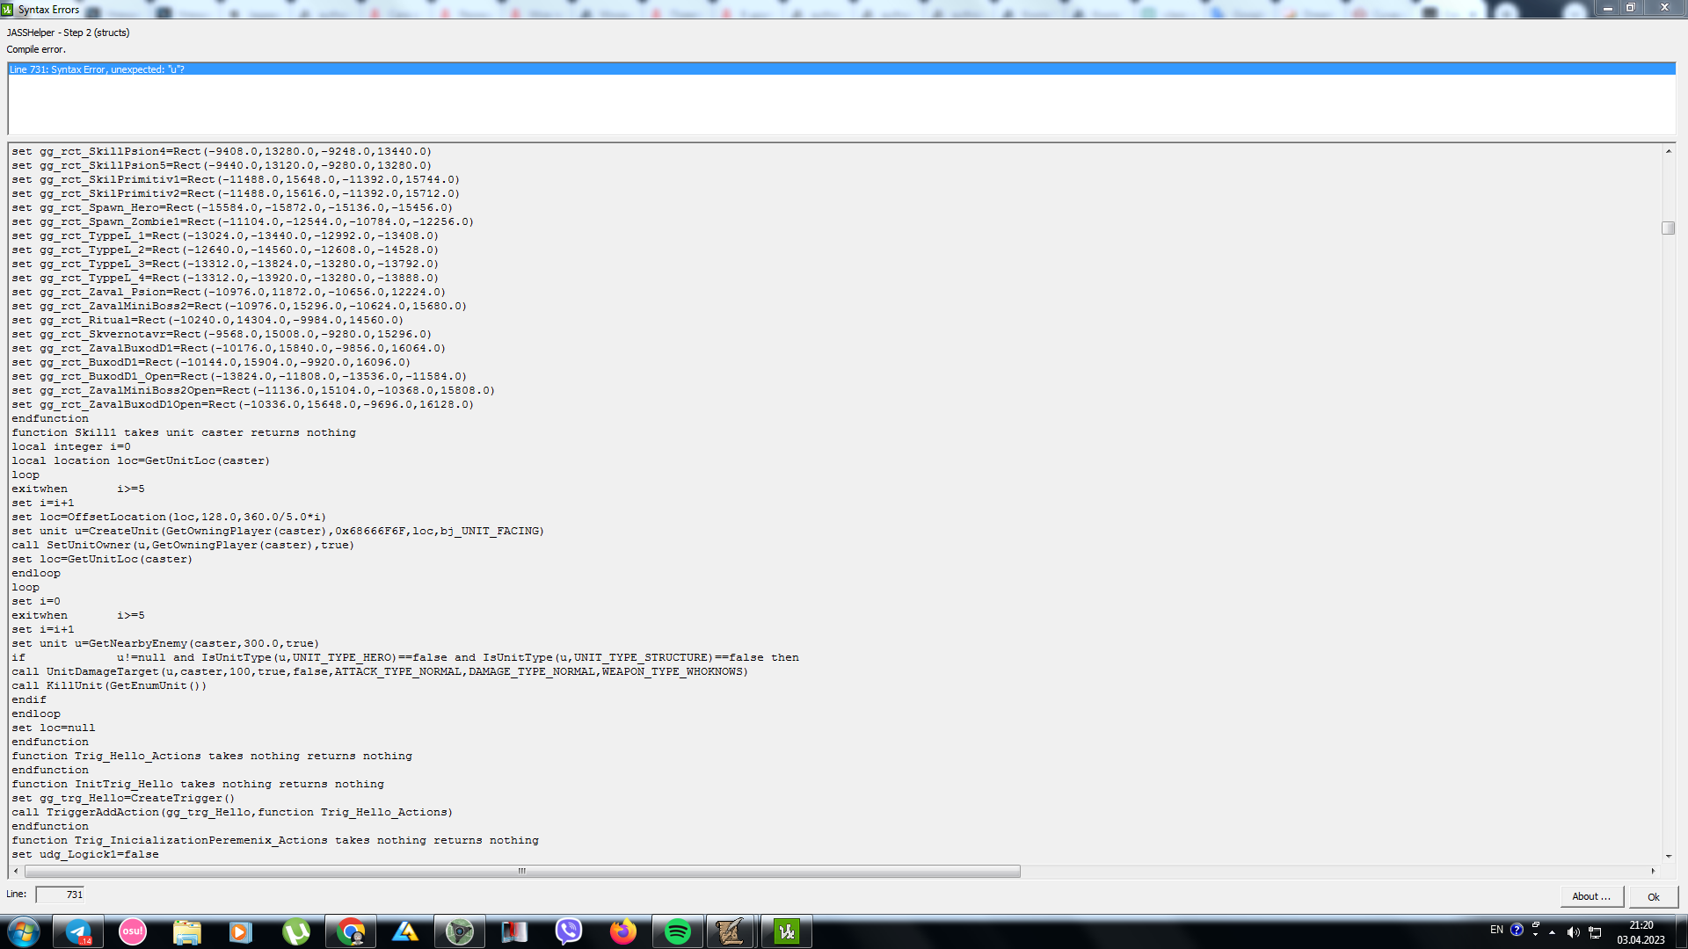Click the vertical scrollbar thumb
1688x949 pixels.
(x=1668, y=228)
